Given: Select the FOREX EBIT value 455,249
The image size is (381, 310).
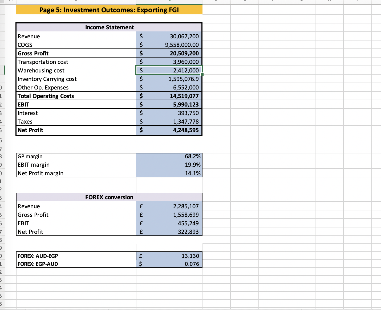Looking at the screenshot, I should pos(188,223).
